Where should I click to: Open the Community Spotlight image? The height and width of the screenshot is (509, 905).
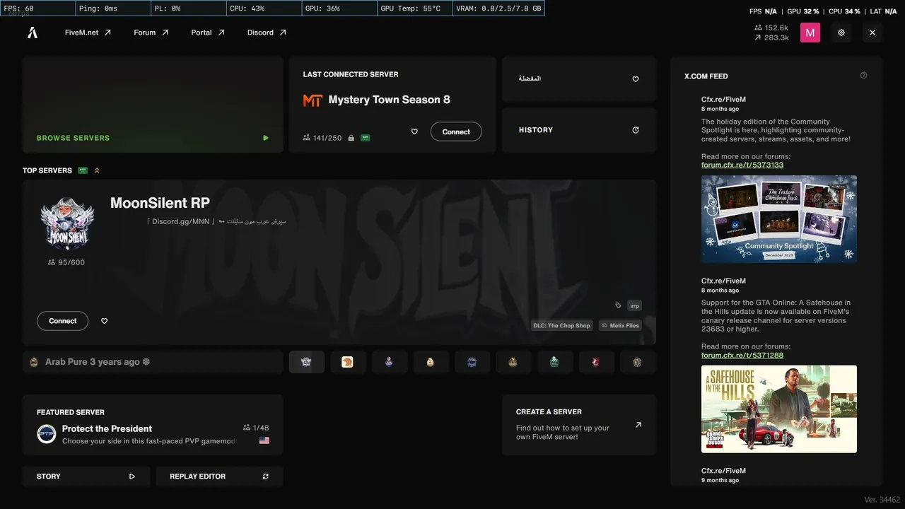779,219
